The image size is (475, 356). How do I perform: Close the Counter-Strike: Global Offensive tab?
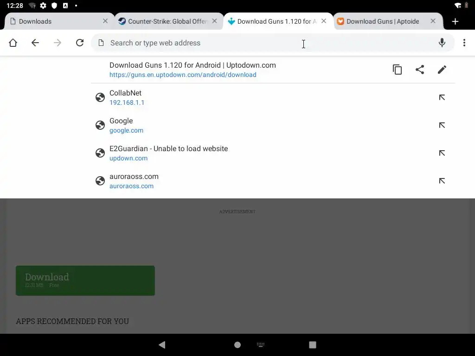(x=214, y=21)
